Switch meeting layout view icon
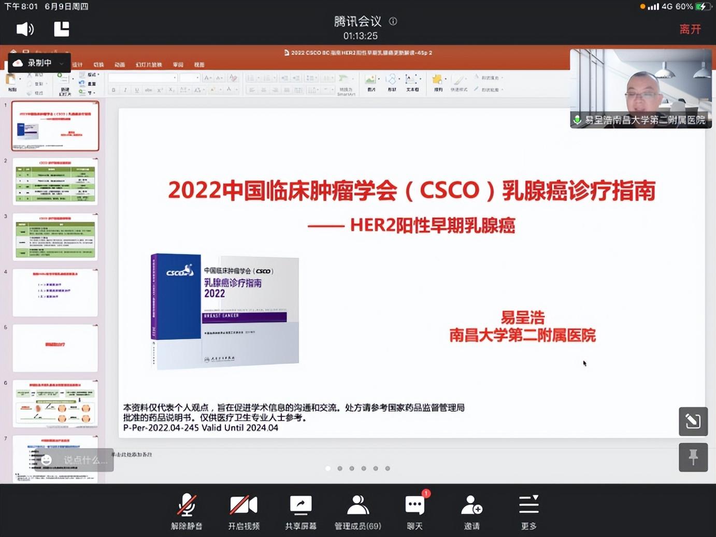 (62, 29)
